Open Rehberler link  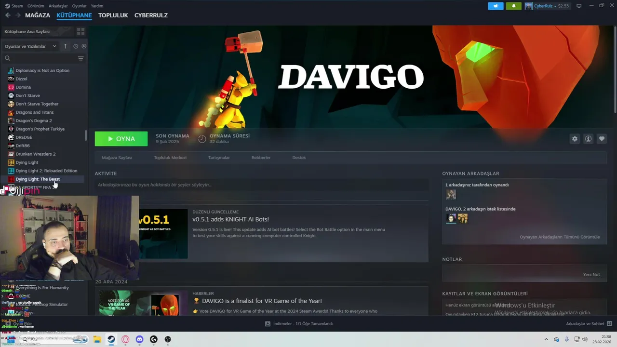(261, 158)
